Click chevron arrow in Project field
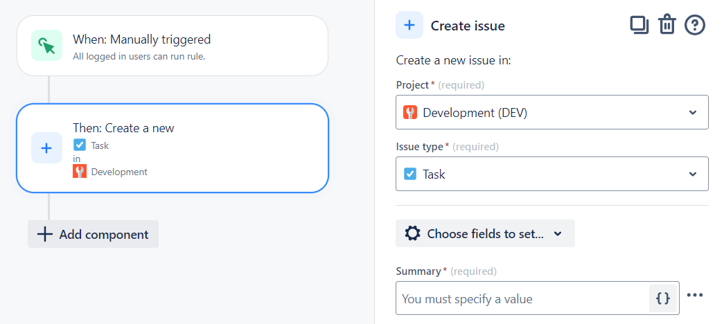 coord(693,113)
